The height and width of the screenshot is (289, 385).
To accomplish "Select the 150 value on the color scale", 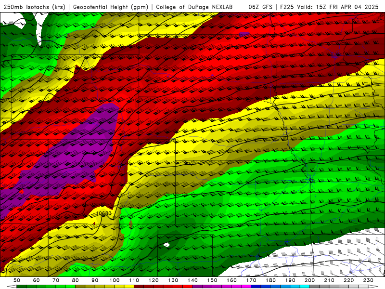I will tap(212, 280).
